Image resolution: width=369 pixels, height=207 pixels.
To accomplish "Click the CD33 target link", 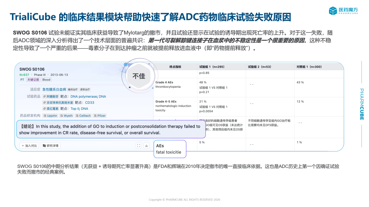I will pyautogui.click(x=90, y=102).
